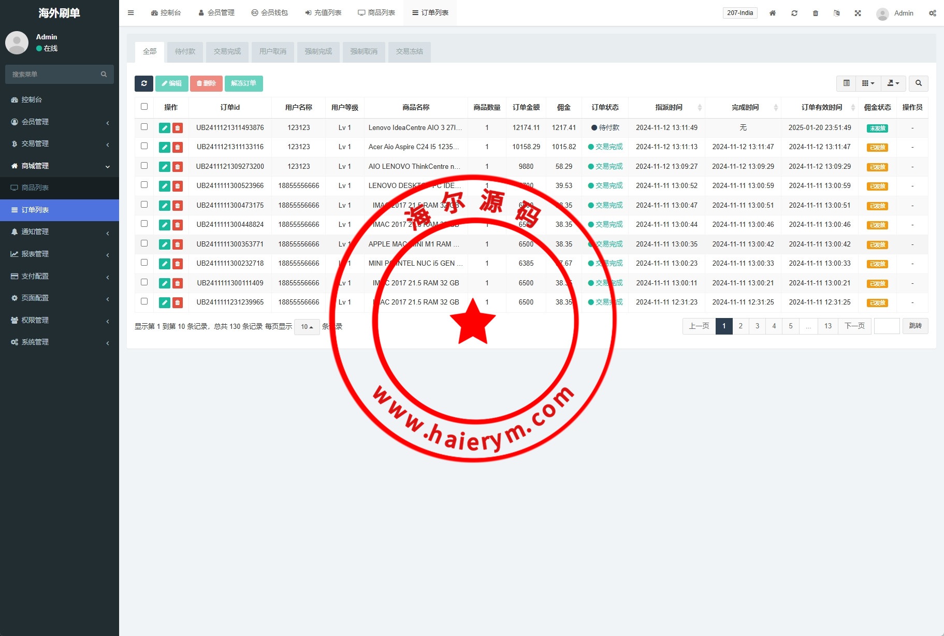The width and height of the screenshot is (944, 636).
Task: Click the home icon in top bar
Action: 772,13
